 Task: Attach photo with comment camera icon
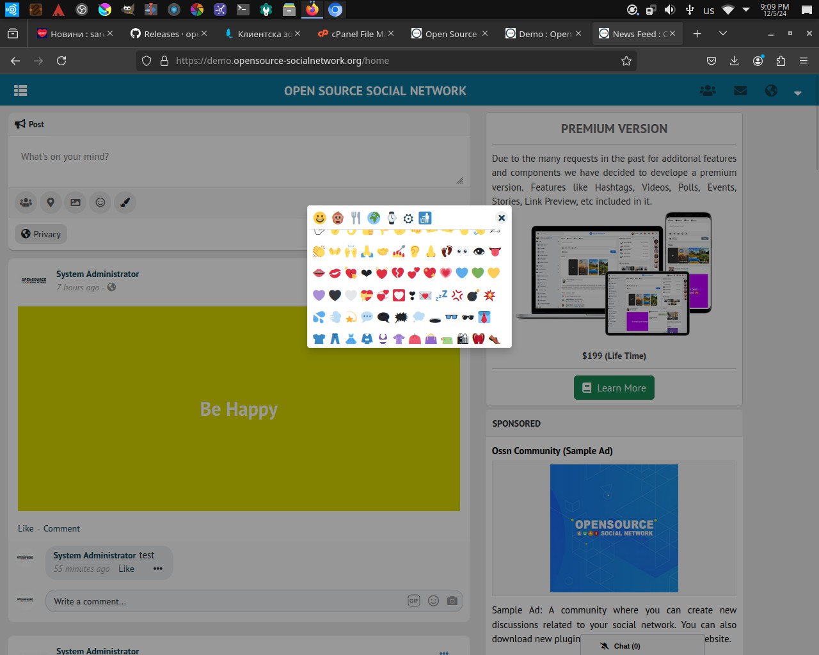452,601
